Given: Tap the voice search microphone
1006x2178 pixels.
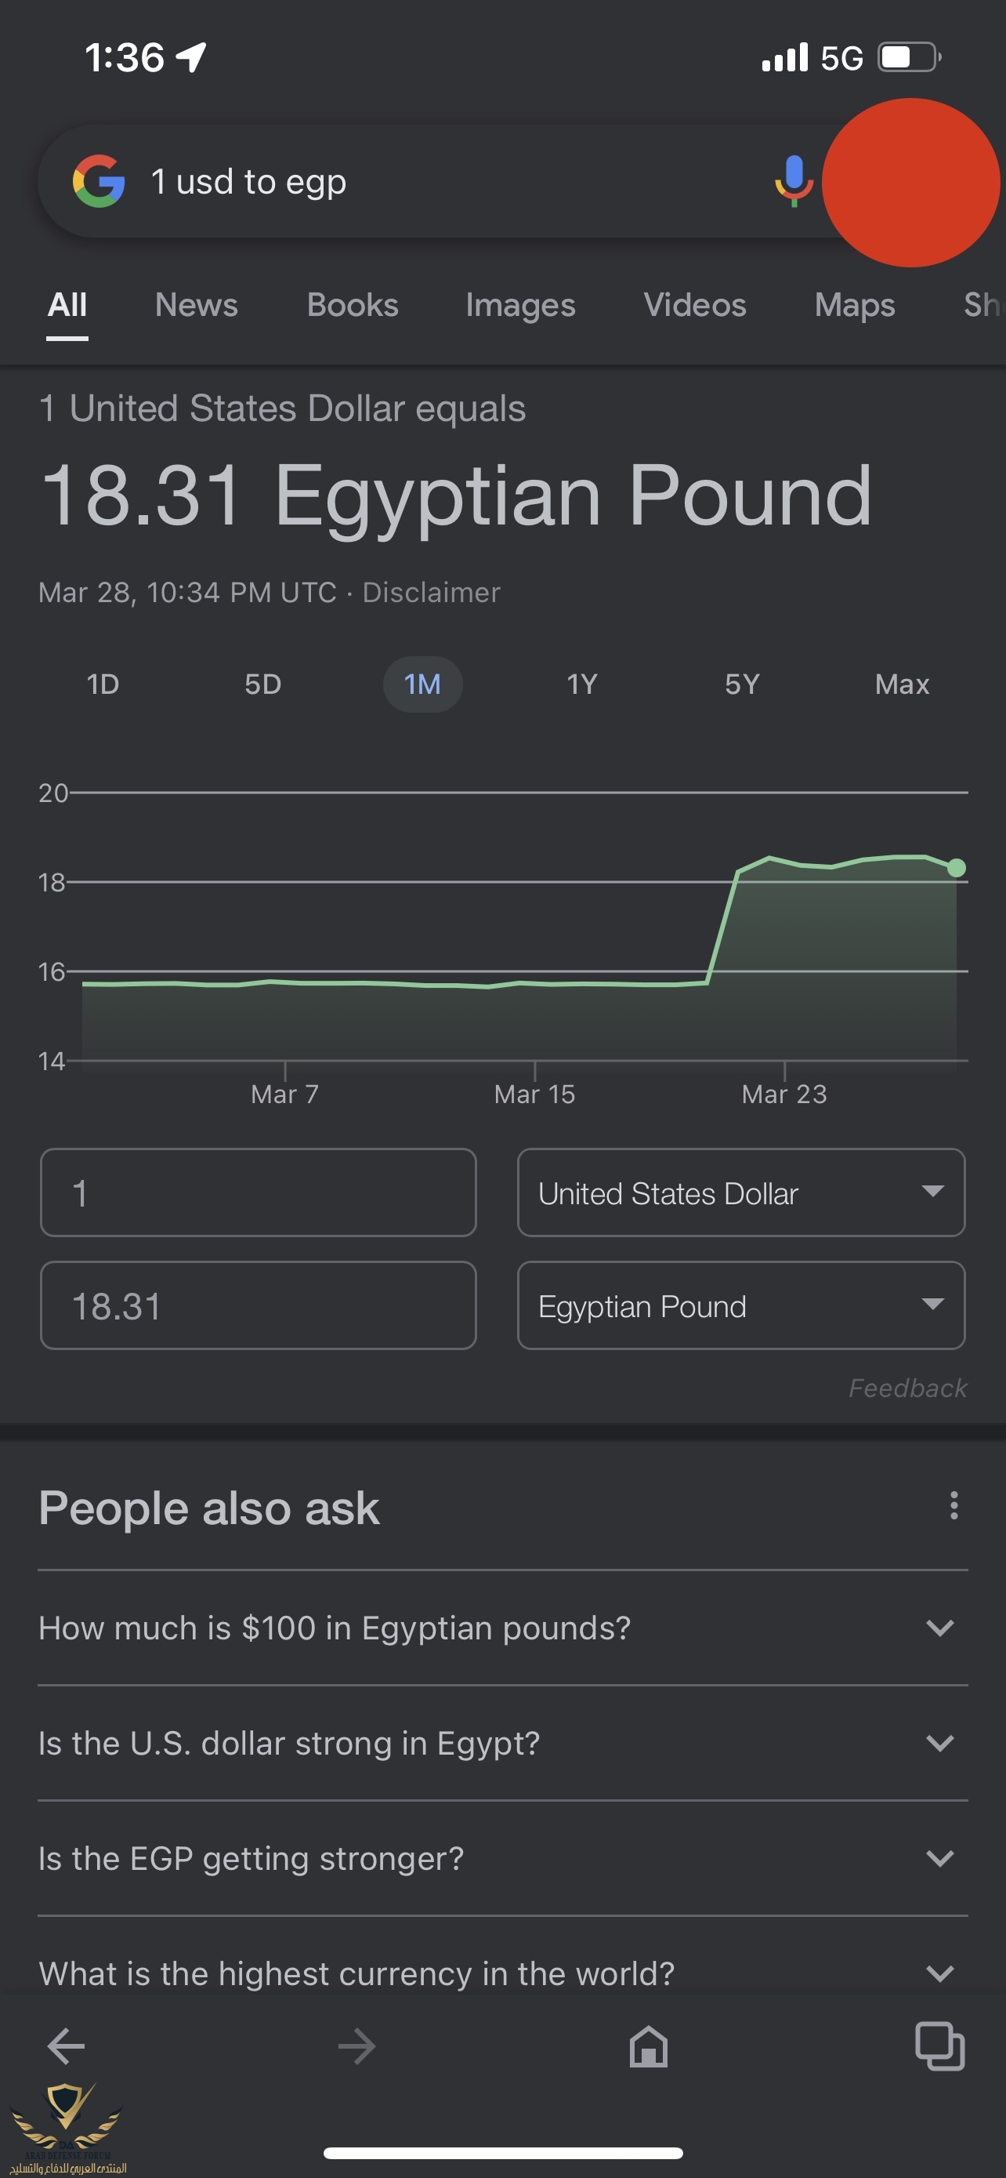Looking at the screenshot, I should [x=793, y=181].
